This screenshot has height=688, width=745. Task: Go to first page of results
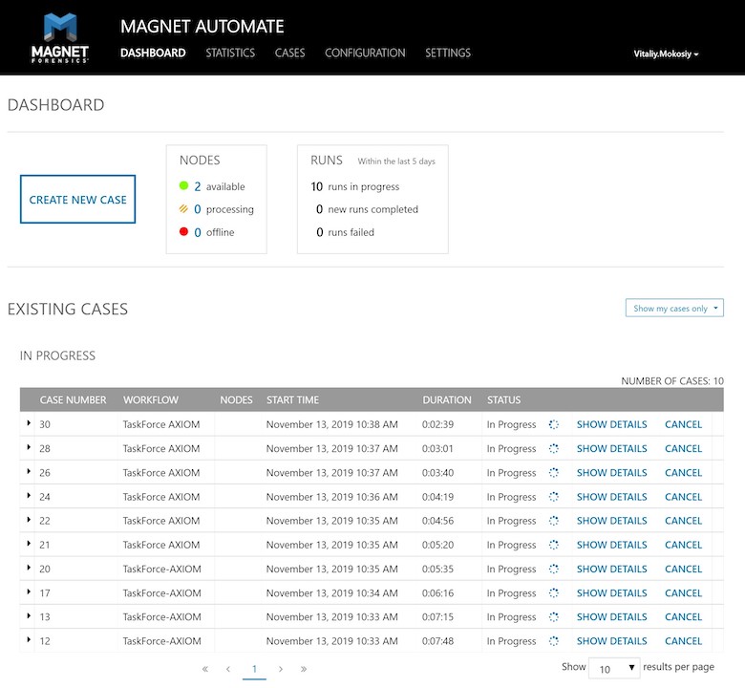[204, 669]
